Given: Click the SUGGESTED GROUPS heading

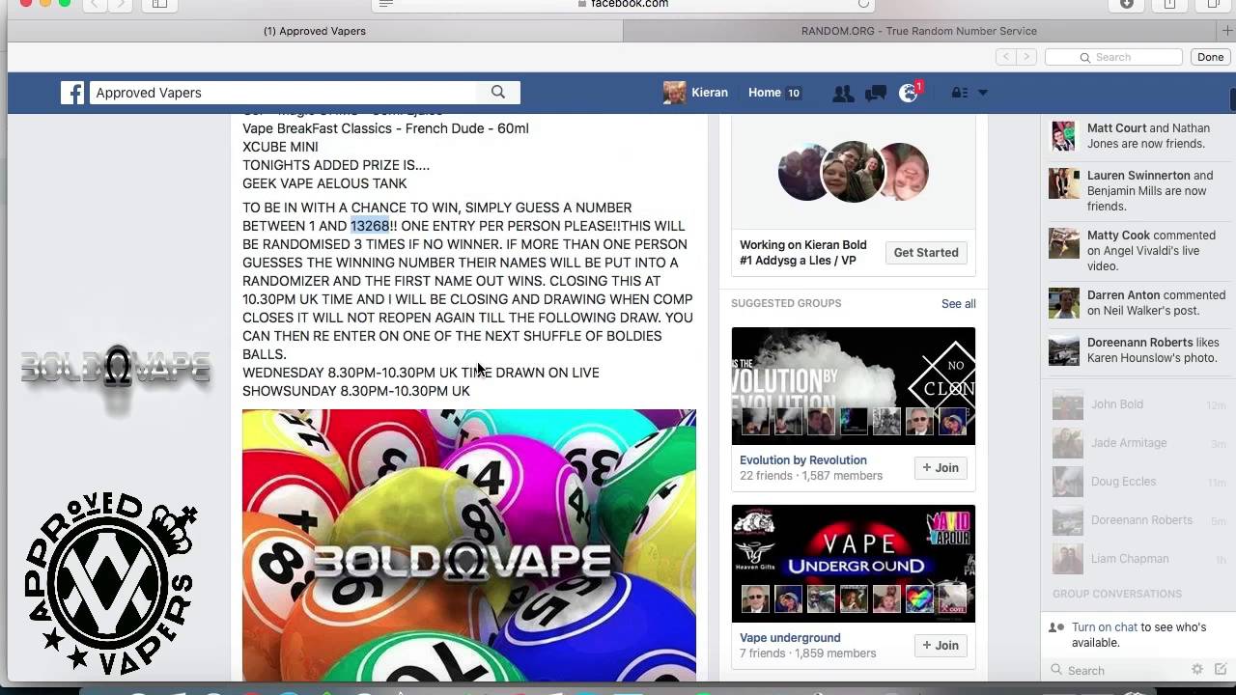Looking at the screenshot, I should pyautogui.click(x=786, y=303).
